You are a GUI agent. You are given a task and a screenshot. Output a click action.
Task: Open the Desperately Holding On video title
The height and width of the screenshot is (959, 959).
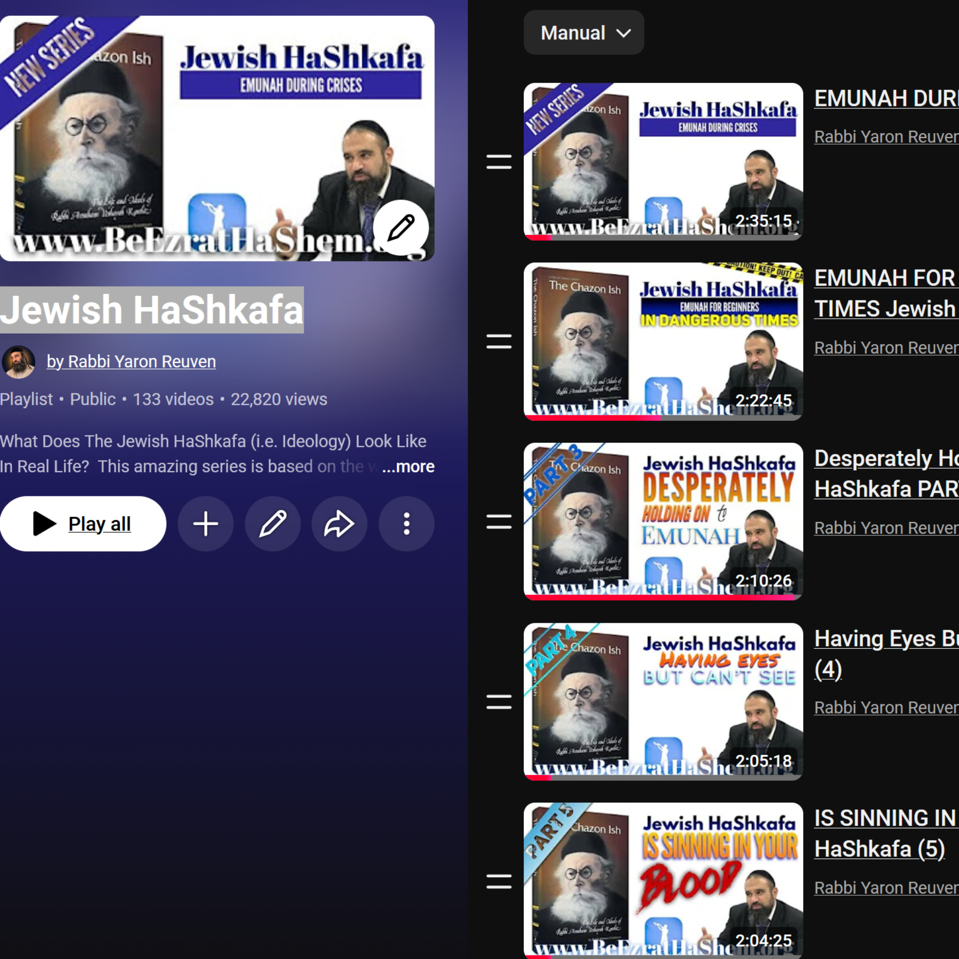pyautogui.click(x=886, y=473)
